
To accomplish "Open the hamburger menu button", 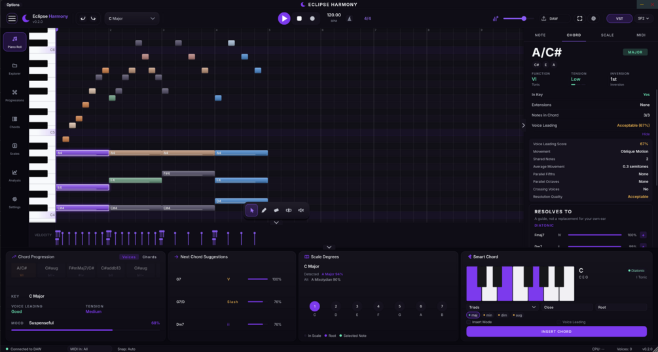I will point(12,18).
